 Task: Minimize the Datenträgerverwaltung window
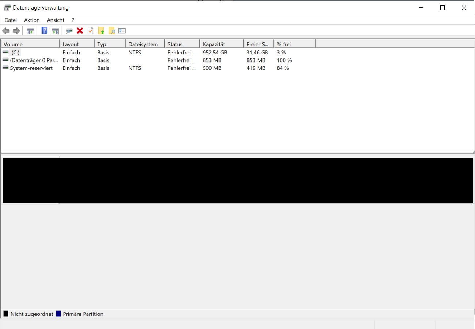(x=421, y=8)
